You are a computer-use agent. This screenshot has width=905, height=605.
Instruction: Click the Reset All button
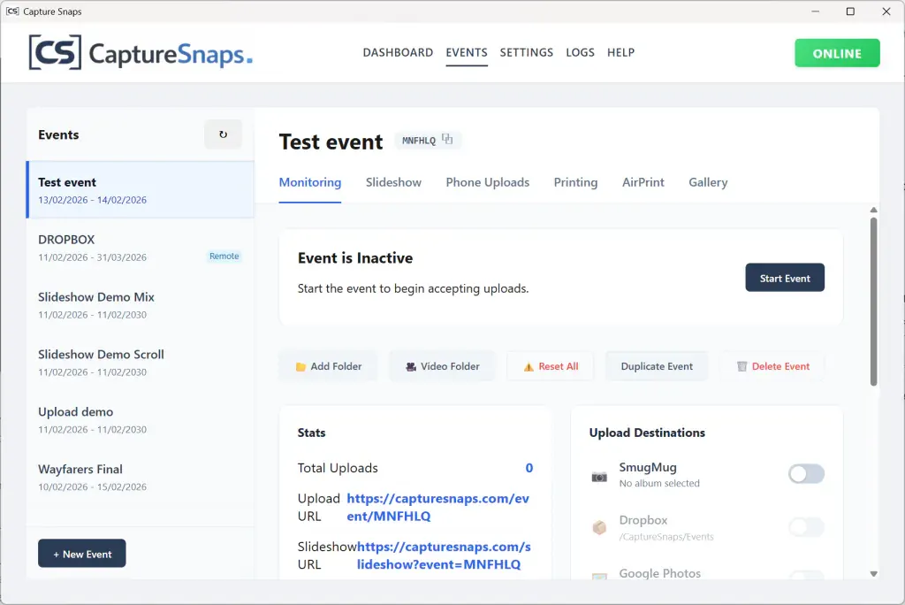pyautogui.click(x=550, y=366)
